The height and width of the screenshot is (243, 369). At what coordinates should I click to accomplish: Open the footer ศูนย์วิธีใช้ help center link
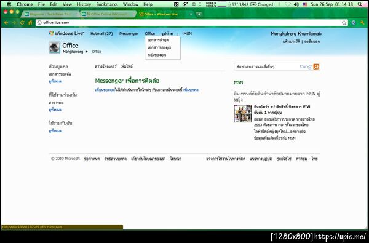coord(284,159)
